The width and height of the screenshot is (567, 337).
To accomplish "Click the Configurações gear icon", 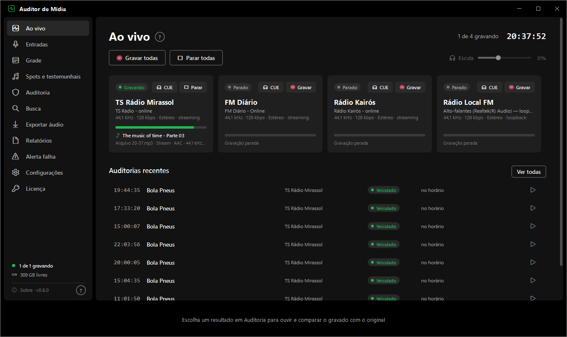I will [x=16, y=173].
